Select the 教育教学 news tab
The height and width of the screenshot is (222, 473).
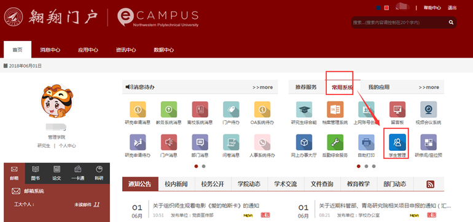pos(358,184)
